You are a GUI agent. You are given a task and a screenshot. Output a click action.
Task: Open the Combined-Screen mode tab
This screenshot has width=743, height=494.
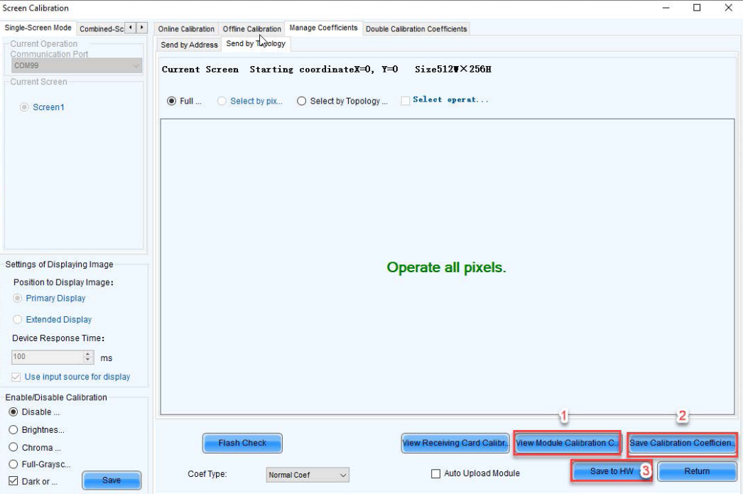(102, 28)
